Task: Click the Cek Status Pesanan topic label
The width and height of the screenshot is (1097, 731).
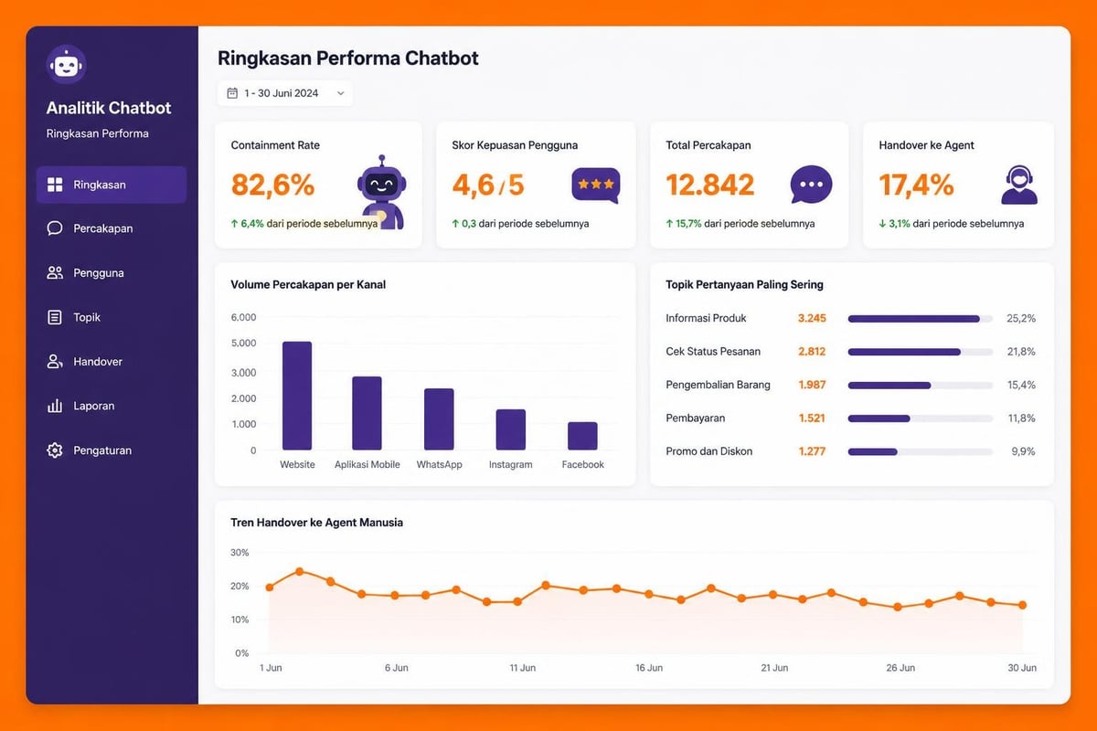Action: coord(713,351)
